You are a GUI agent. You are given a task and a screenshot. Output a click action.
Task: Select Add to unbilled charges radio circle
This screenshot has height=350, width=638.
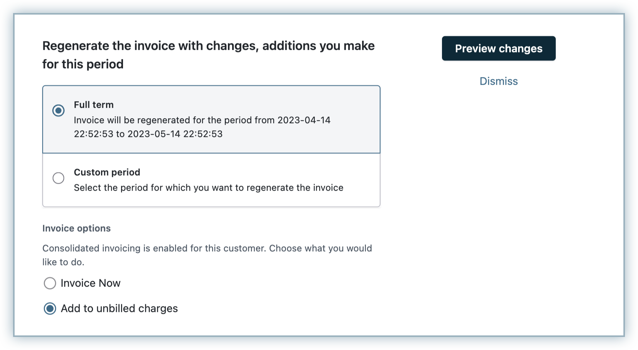[x=50, y=309]
